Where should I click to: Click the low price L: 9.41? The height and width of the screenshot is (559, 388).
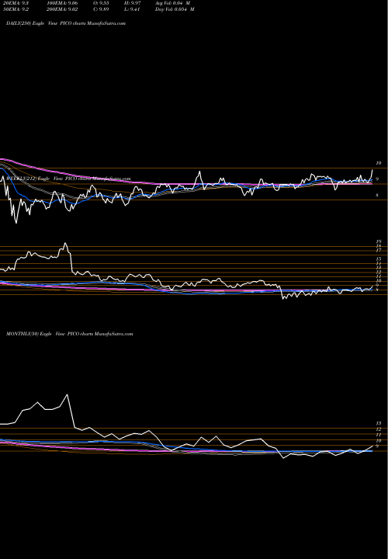click(x=132, y=9)
